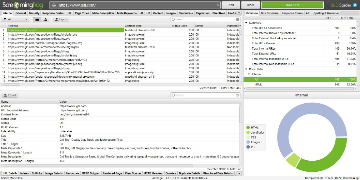The image size is (360, 180).
Task: Select the environmental-protection URL row
Action: tap(119, 77)
